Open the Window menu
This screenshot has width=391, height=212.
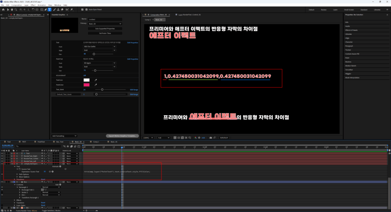(58, 5)
